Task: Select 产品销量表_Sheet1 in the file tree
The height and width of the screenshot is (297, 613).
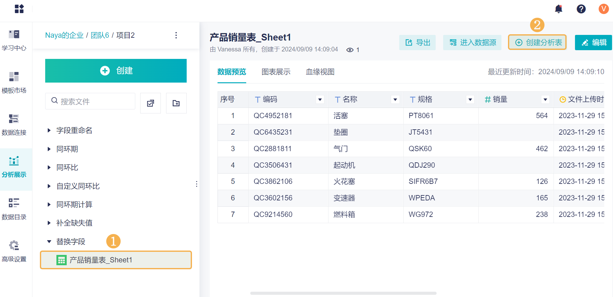Action: click(x=116, y=260)
